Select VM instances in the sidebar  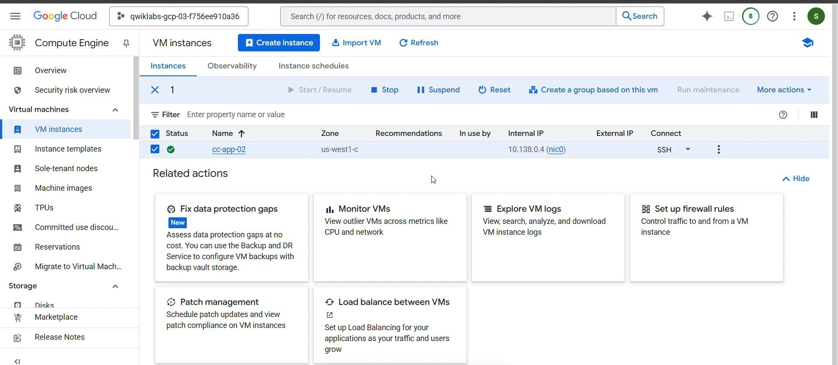pyautogui.click(x=65, y=129)
